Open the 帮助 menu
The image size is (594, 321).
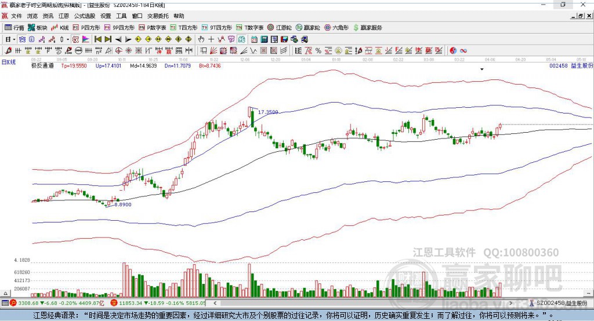click(x=179, y=16)
